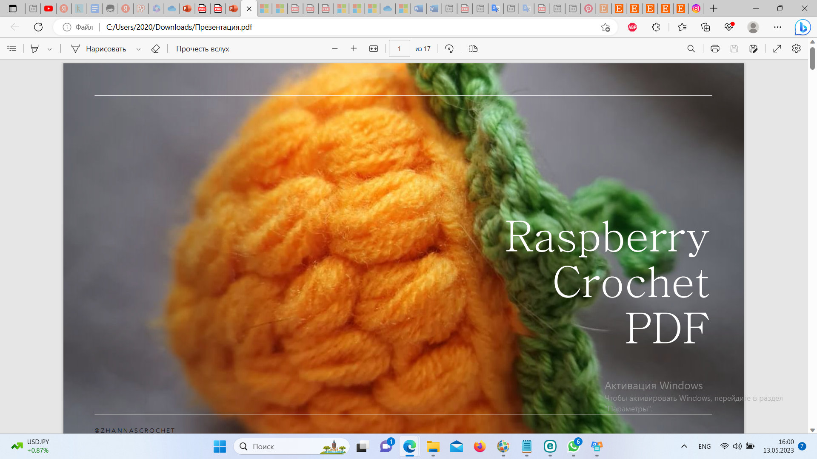Open the highlighter color dropdown
The image size is (817, 459).
pos(50,48)
